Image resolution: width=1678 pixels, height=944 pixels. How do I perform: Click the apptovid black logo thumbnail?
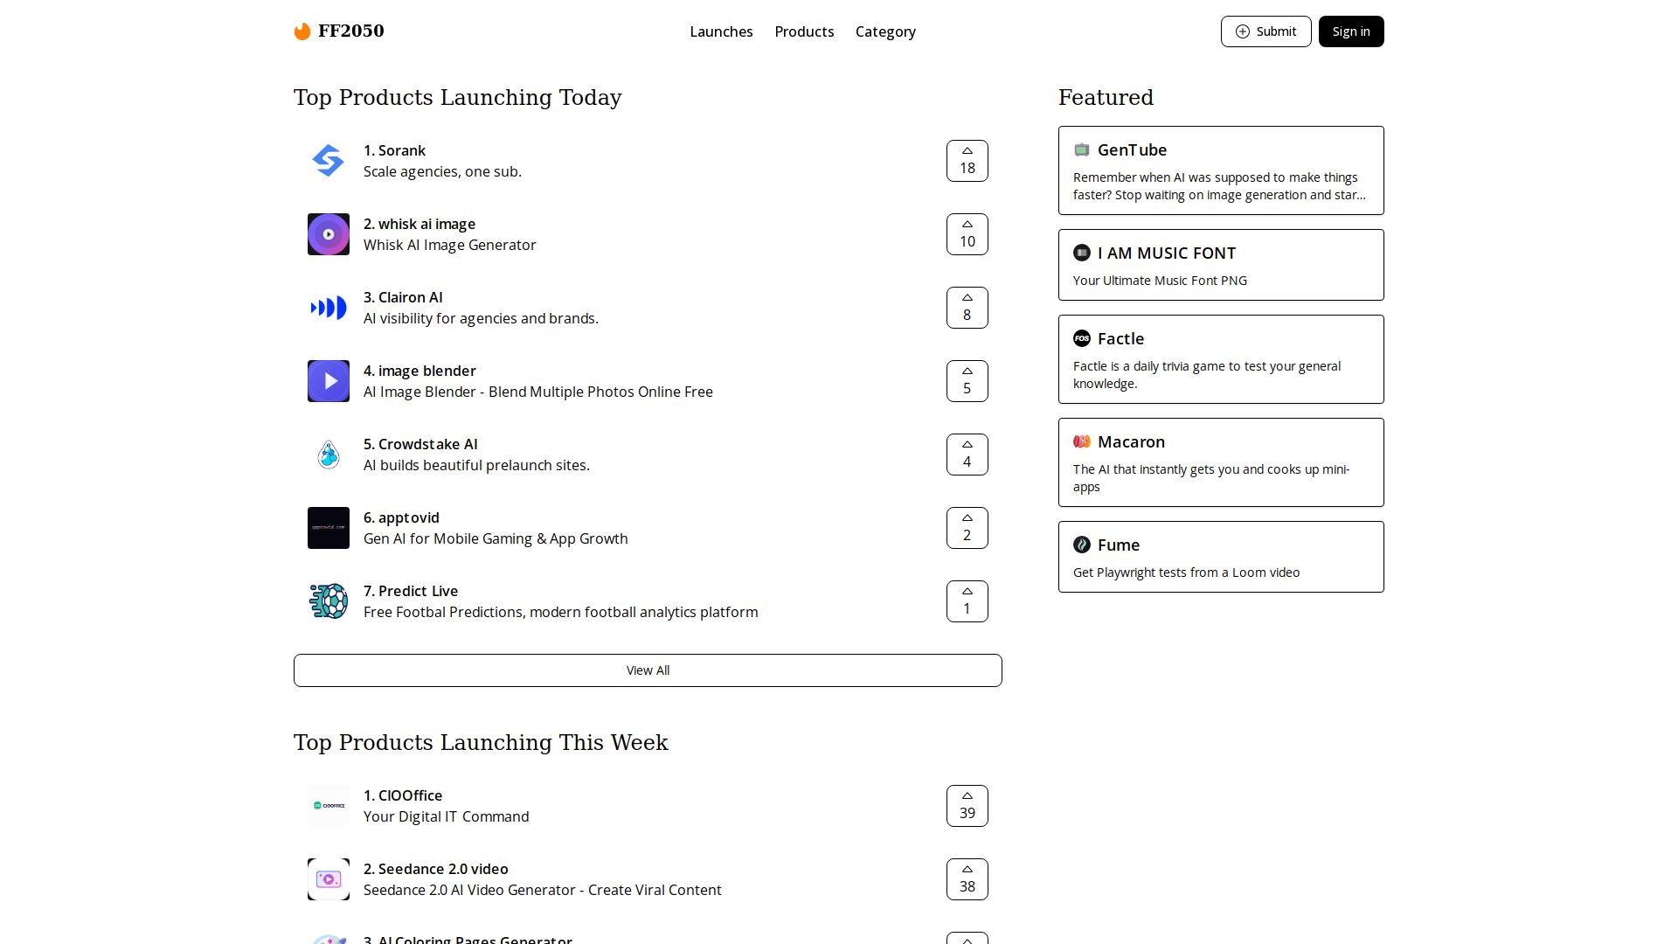329,528
